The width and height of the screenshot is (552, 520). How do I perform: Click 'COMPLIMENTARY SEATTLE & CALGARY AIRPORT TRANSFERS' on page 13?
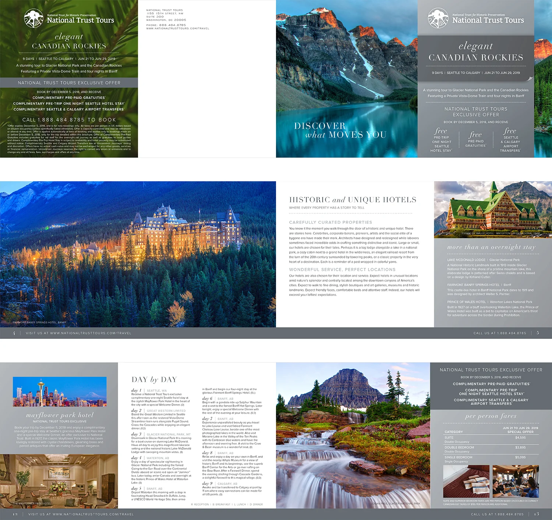click(x=491, y=402)
